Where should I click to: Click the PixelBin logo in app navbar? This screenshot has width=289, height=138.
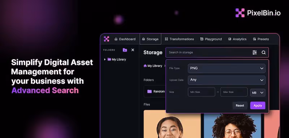pyautogui.click(x=106, y=39)
